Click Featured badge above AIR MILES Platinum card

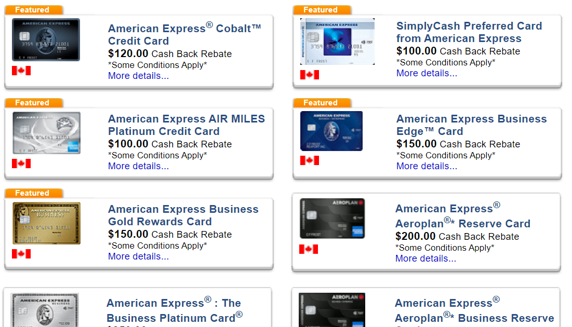(x=34, y=103)
